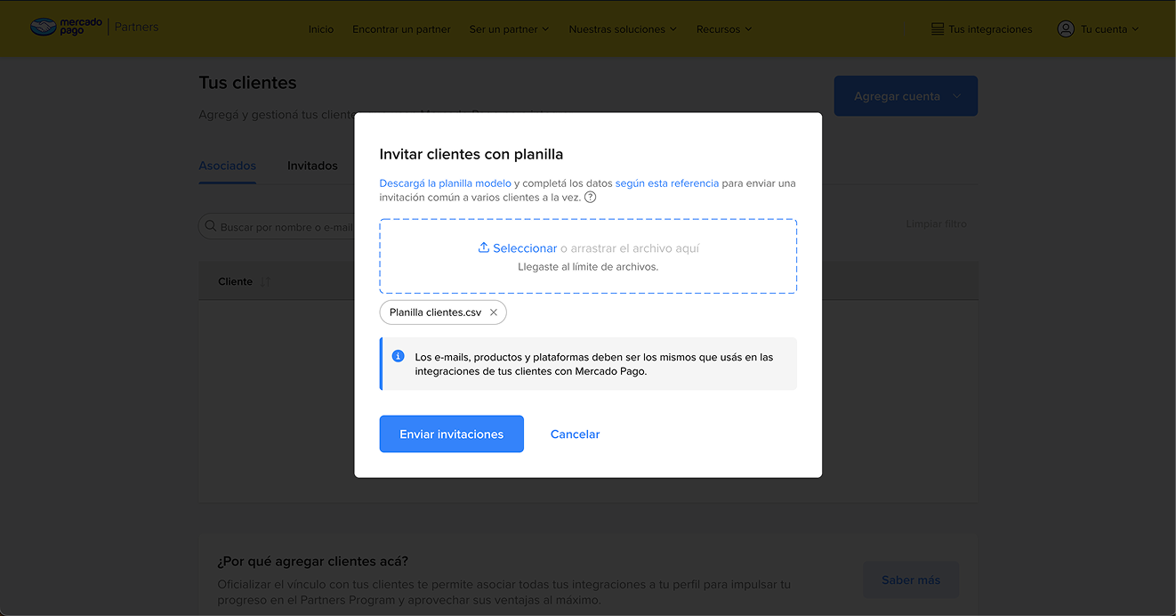The image size is (1176, 616).
Task: Click Enviar invitaciones button
Action: coord(452,434)
